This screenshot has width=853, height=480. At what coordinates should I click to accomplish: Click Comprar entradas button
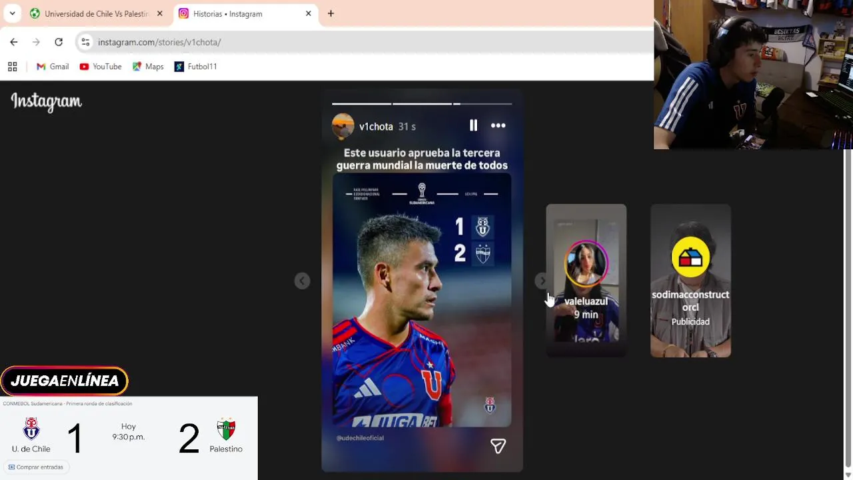click(36, 467)
